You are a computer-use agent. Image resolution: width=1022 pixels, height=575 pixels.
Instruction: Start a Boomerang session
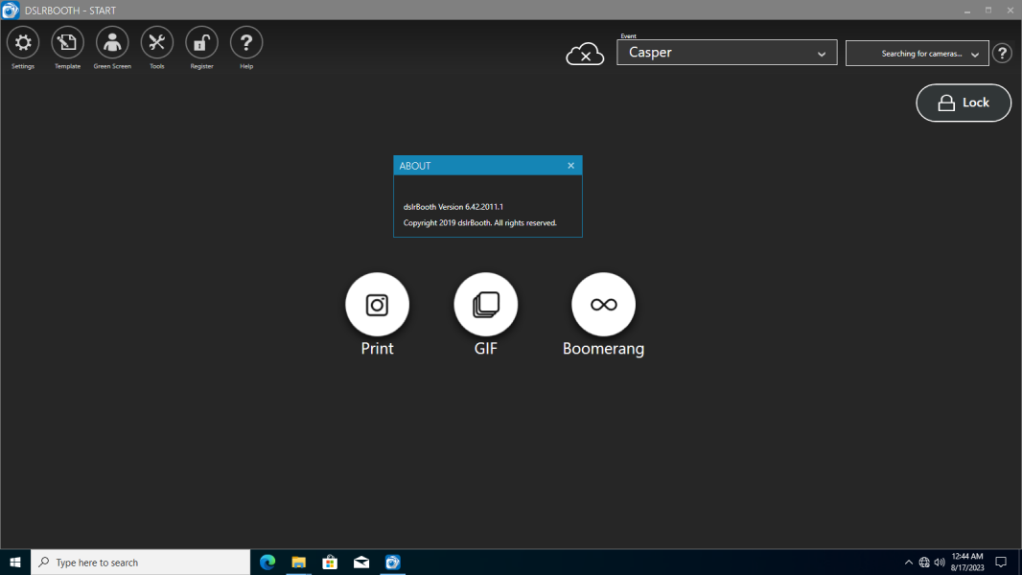coord(604,304)
